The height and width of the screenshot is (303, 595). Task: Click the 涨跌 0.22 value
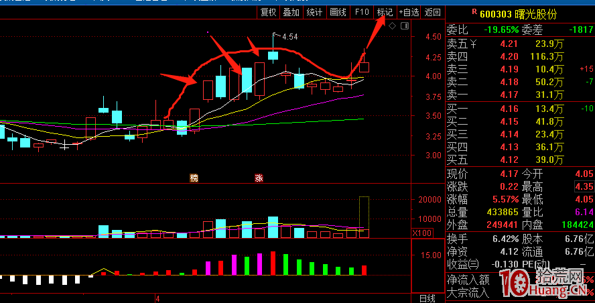509,186
